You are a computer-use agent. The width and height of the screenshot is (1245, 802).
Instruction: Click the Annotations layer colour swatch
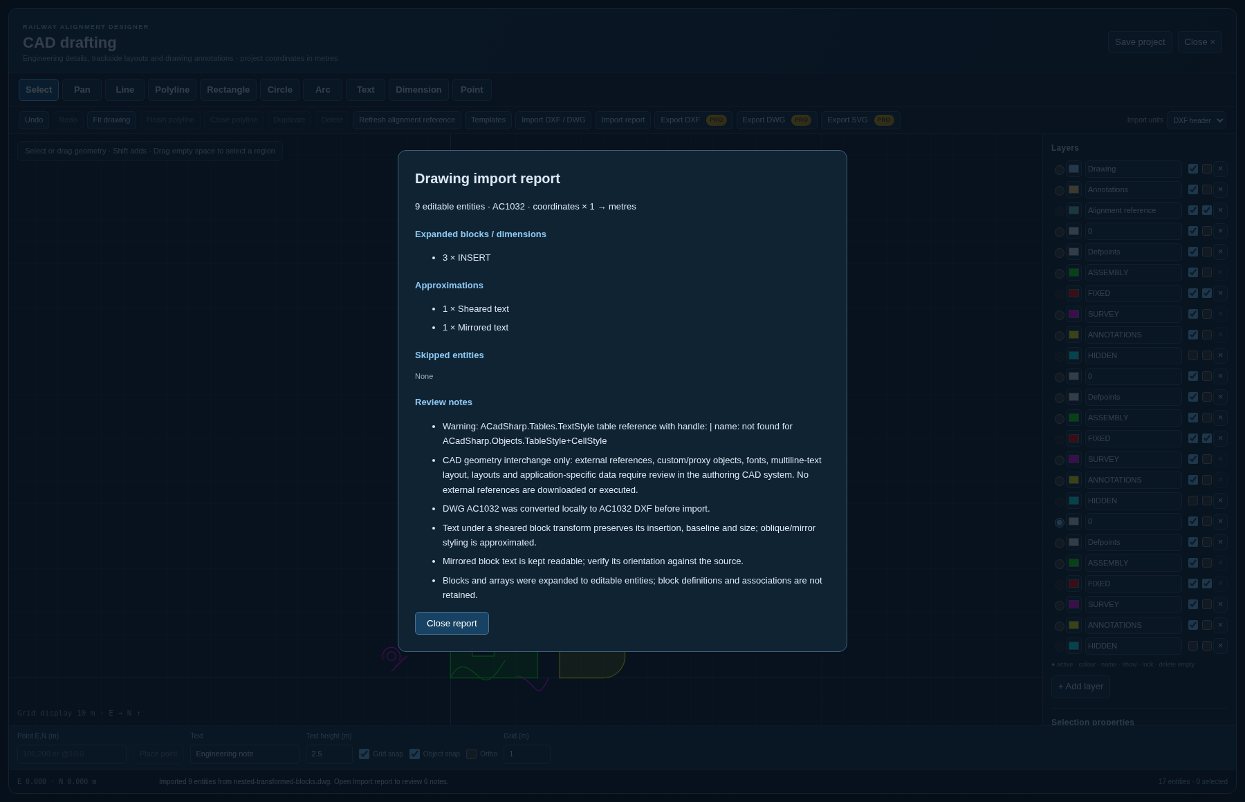tap(1073, 189)
